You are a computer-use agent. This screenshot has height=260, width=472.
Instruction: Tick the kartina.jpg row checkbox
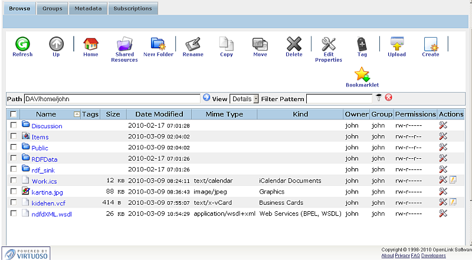(x=14, y=191)
